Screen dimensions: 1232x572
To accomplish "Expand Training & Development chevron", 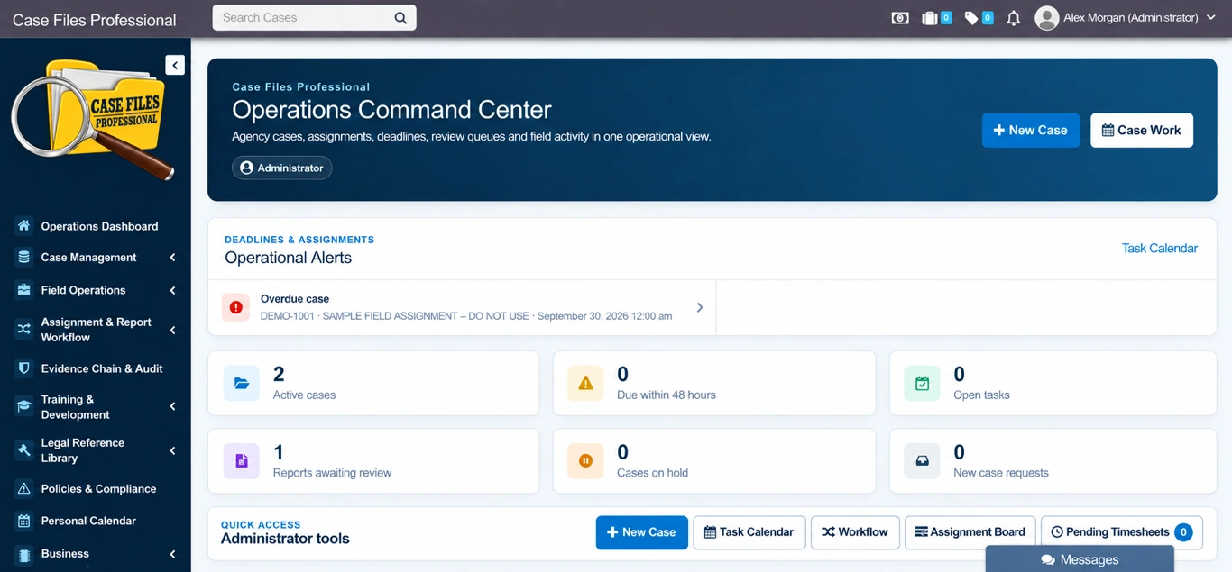I will pos(172,407).
